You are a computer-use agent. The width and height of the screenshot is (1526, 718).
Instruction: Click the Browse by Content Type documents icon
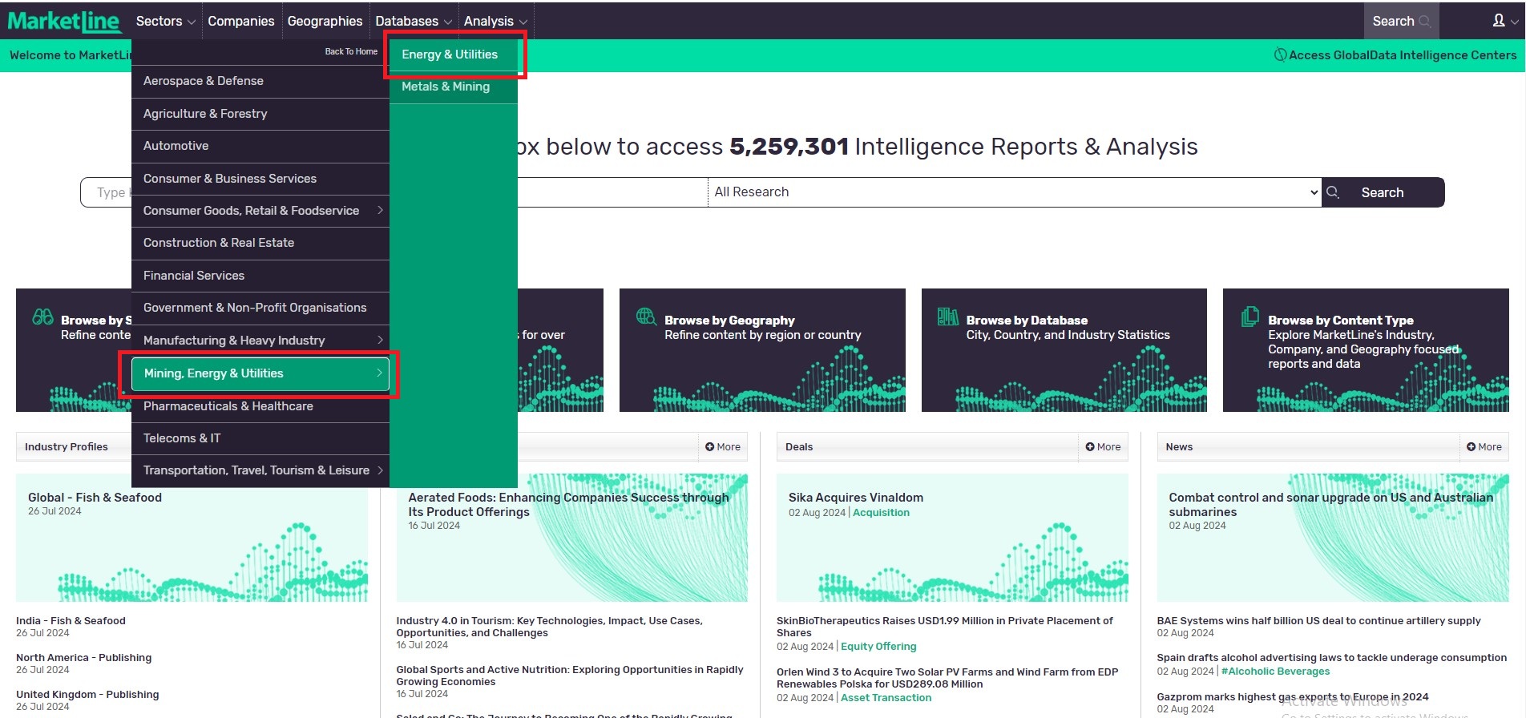[x=1249, y=317]
